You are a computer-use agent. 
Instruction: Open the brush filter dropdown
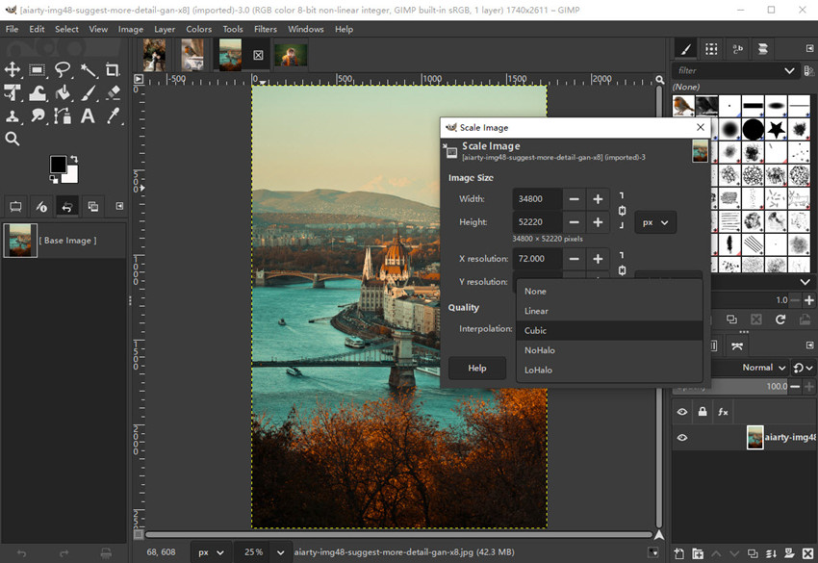tap(789, 70)
